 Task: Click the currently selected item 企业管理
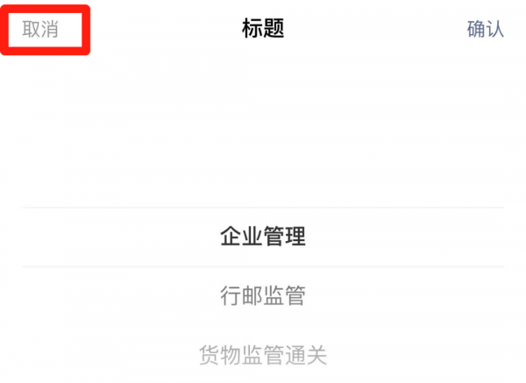tap(263, 237)
